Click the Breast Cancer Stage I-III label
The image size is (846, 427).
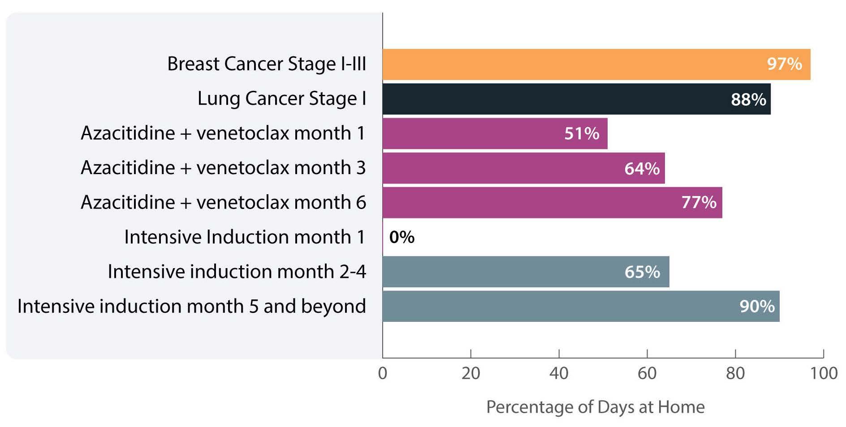267,64
